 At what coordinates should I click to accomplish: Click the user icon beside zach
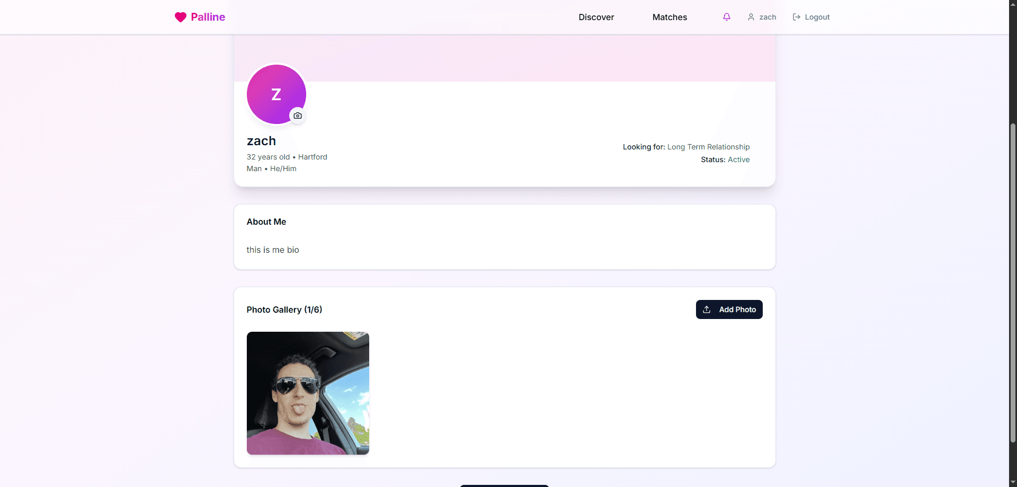point(751,17)
